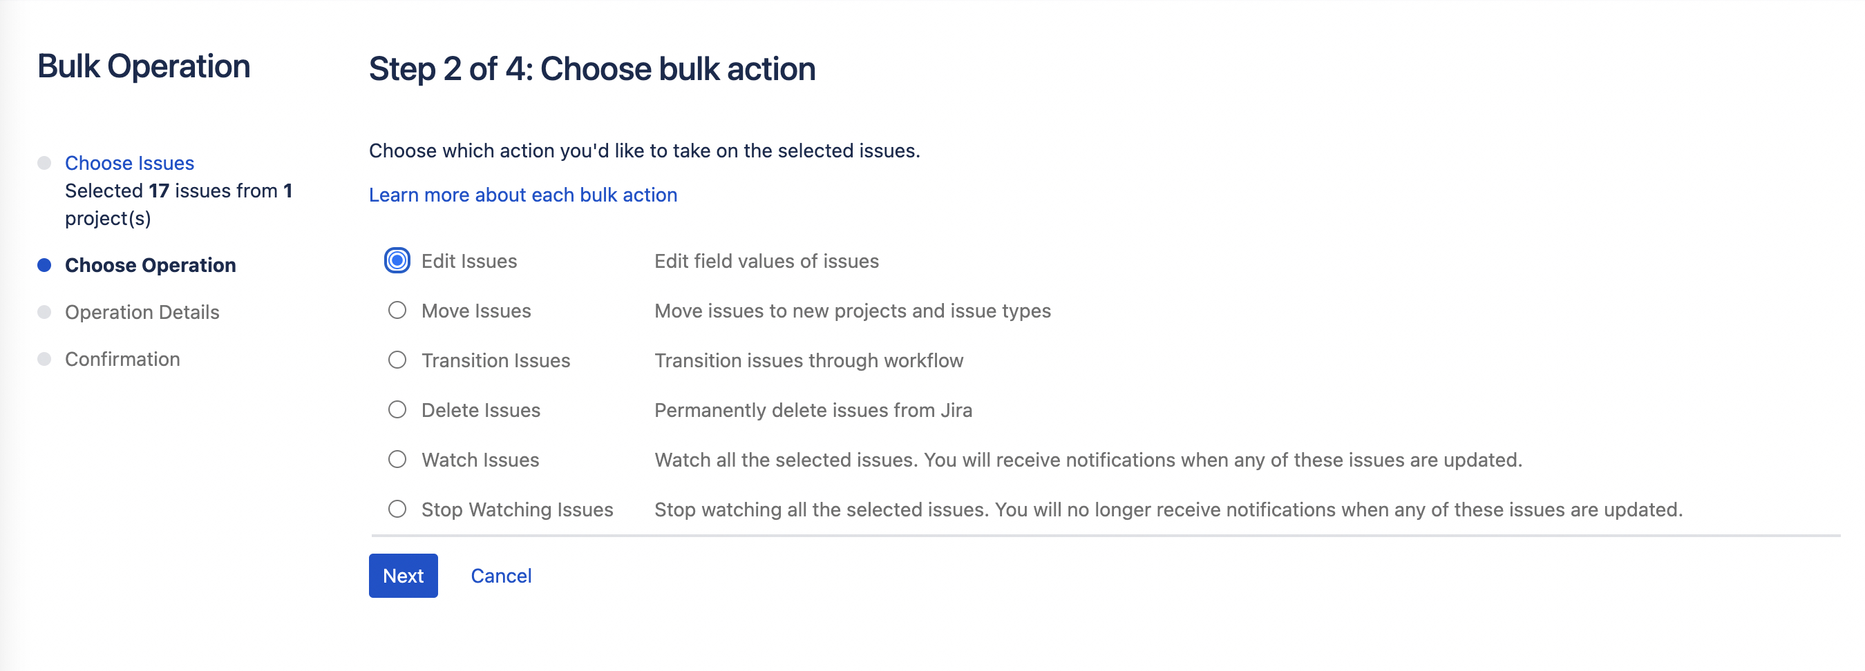Click the grey dot beside Operation Details

point(44,312)
